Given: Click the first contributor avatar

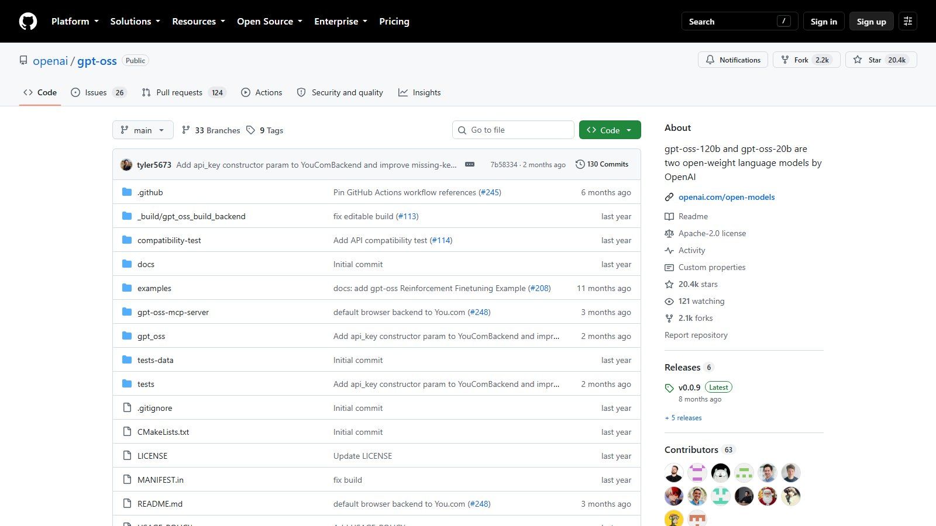Looking at the screenshot, I should click(x=674, y=473).
